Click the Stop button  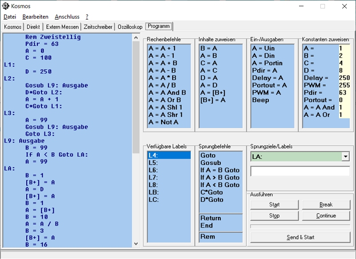(274, 216)
